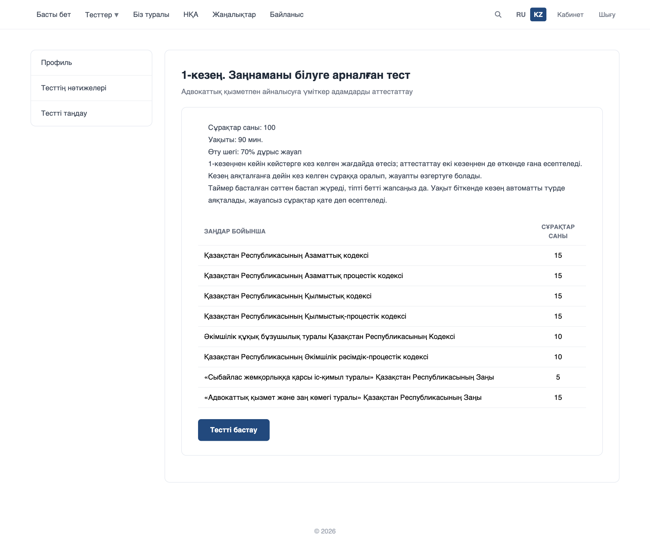Select Профиль in the sidebar
Viewport: 650px width, 547px height.
tap(91, 63)
